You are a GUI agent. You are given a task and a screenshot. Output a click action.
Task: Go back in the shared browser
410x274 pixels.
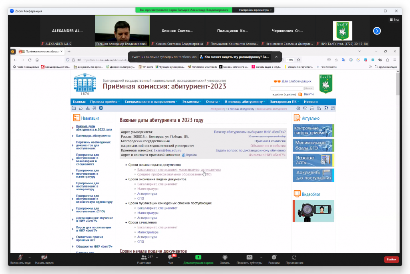click(15, 60)
